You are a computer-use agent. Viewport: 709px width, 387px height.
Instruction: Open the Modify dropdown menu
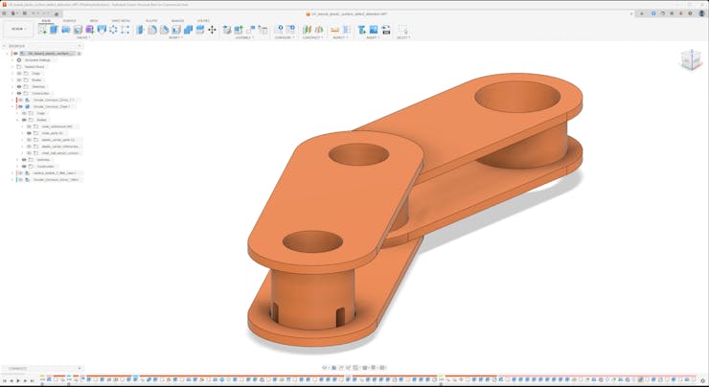click(x=175, y=37)
